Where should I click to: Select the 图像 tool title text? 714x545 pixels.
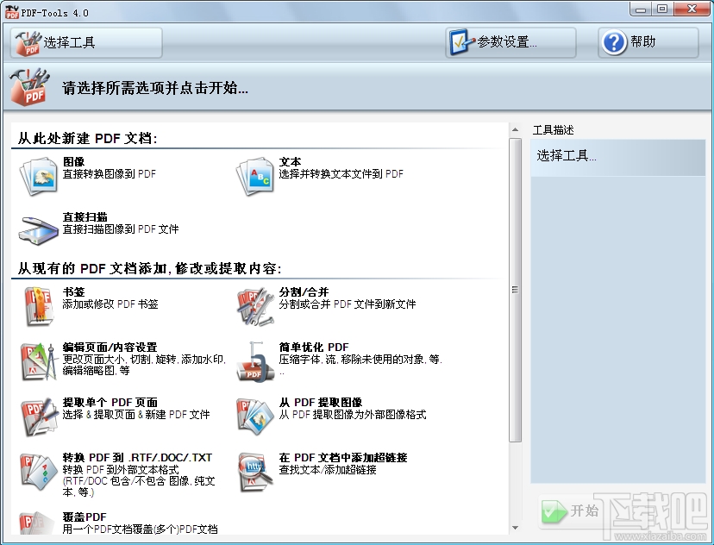click(x=74, y=161)
